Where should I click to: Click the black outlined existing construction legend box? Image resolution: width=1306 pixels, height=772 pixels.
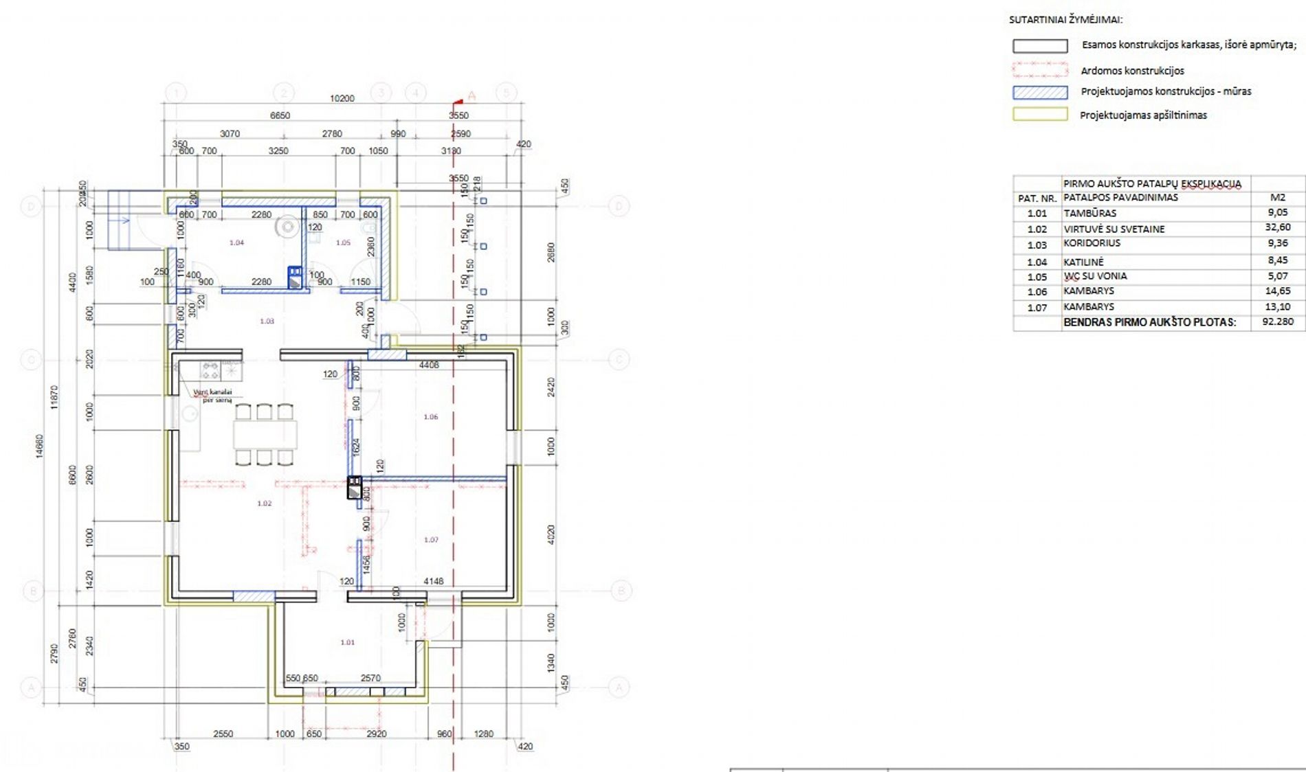tap(1039, 46)
